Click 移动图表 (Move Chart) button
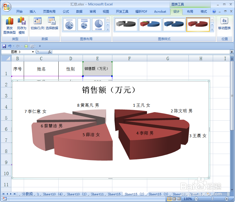The width and height of the screenshot is (235, 202). (224, 24)
